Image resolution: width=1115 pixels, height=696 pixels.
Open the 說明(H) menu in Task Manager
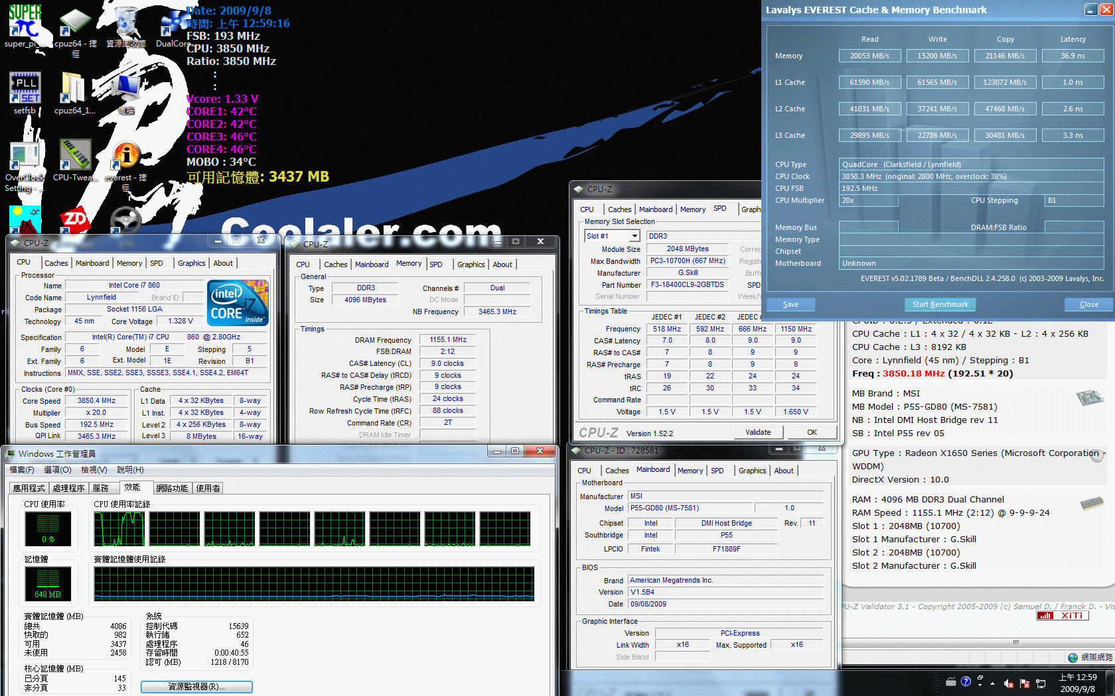[x=130, y=470]
